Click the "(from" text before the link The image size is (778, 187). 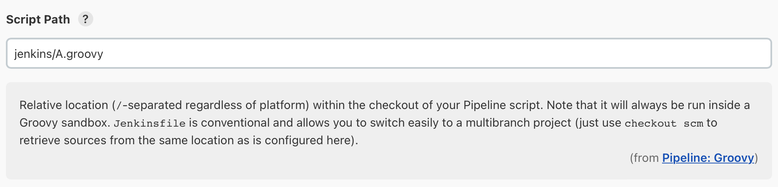(x=644, y=158)
